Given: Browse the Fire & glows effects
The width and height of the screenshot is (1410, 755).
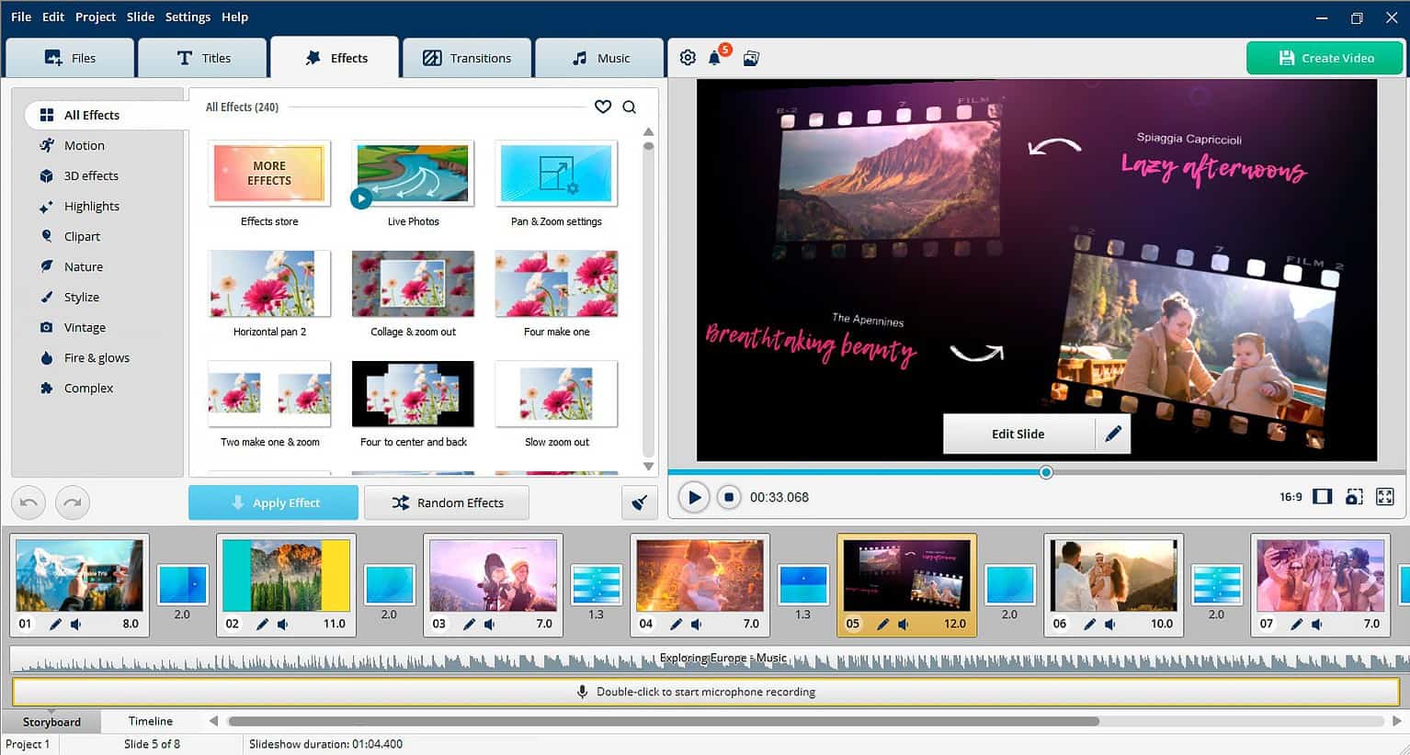Looking at the screenshot, I should click(x=96, y=357).
